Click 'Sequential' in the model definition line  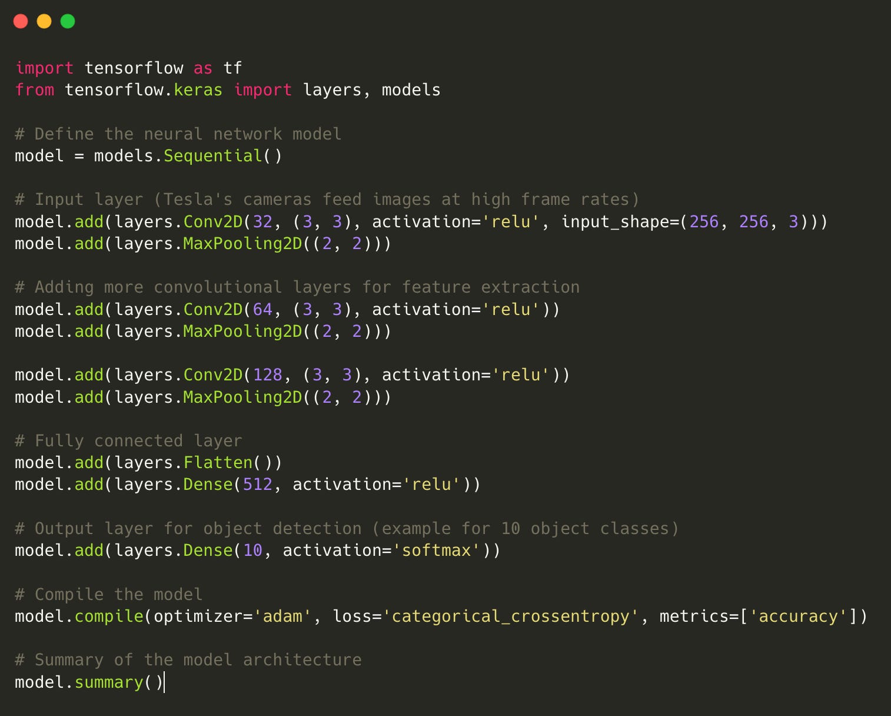212,156
